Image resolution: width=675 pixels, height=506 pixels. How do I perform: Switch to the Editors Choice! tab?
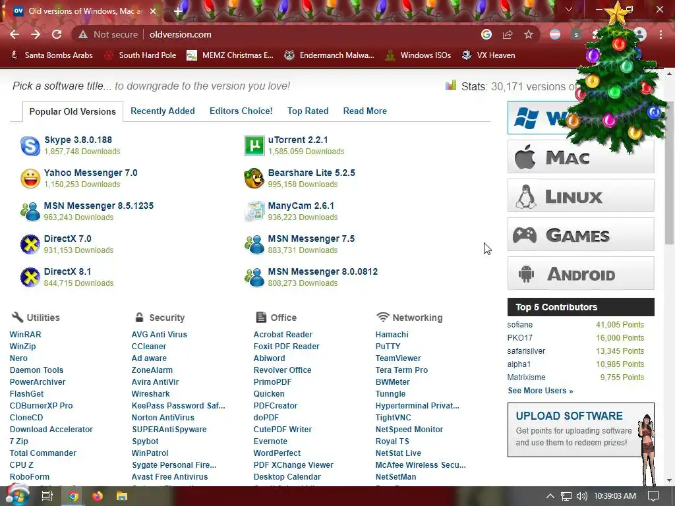(241, 111)
